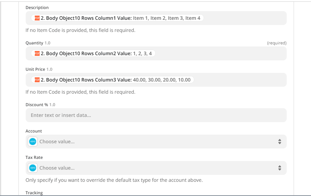
Task: Select the Account 'Choose value...' field
Action: coord(156,142)
